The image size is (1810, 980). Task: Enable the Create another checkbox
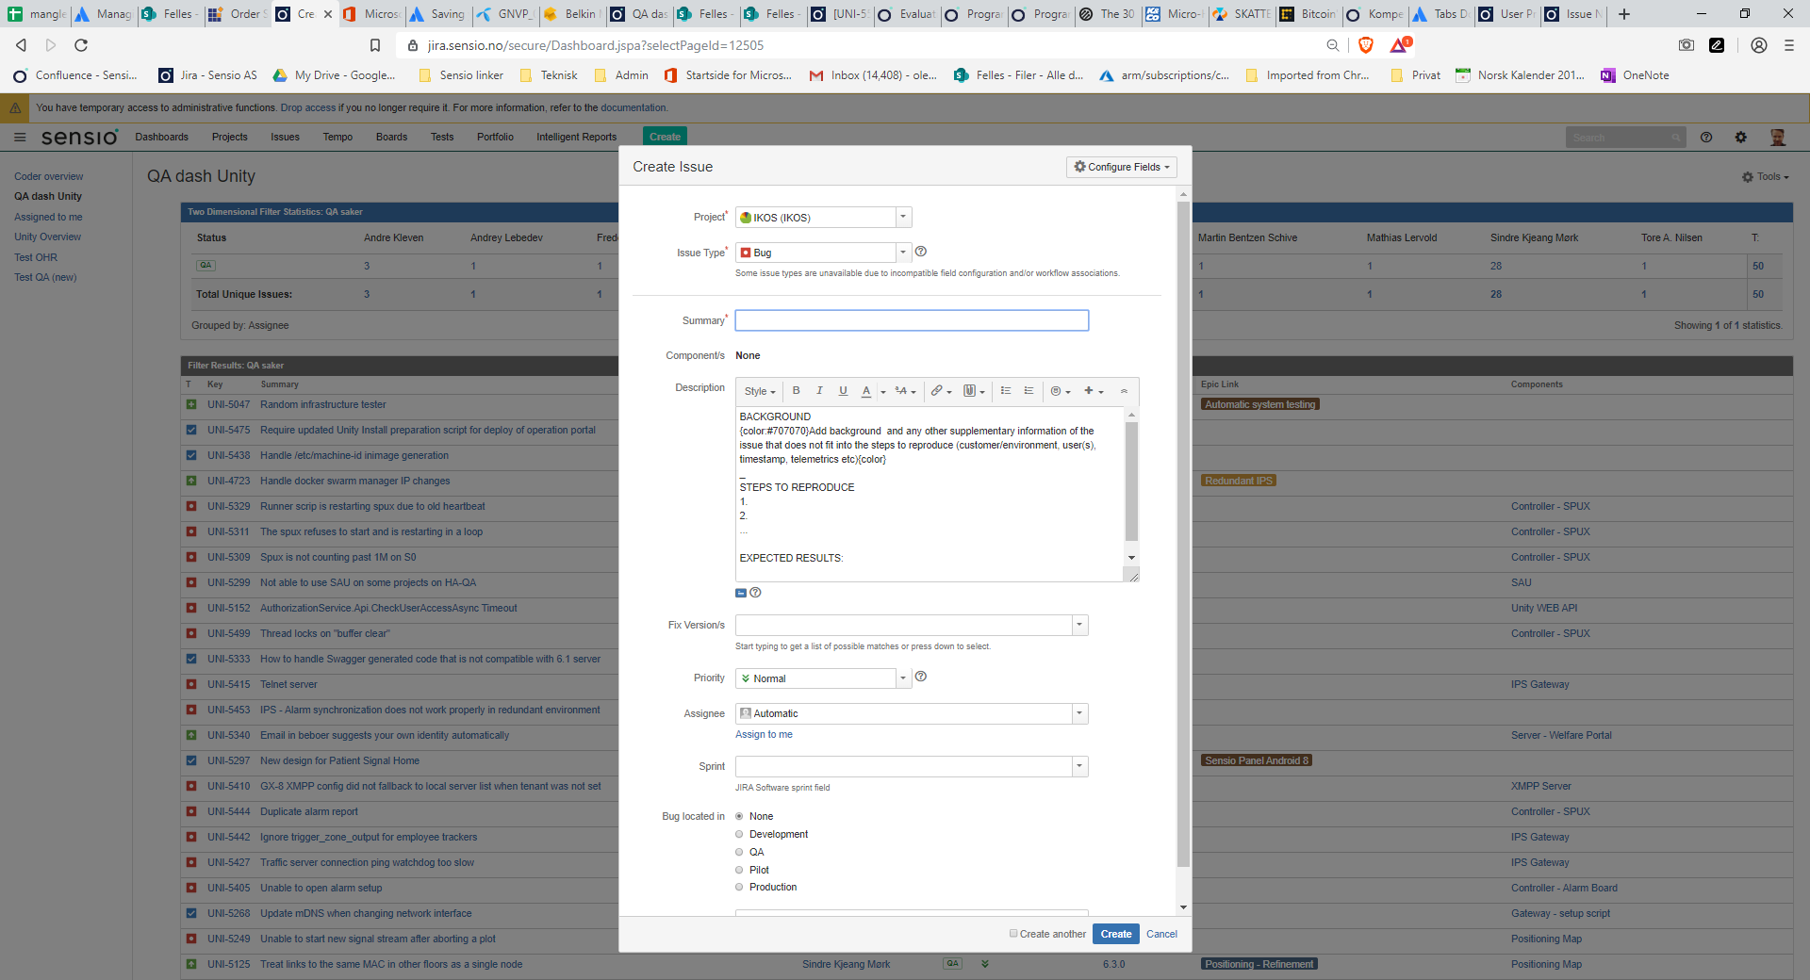click(x=1013, y=934)
